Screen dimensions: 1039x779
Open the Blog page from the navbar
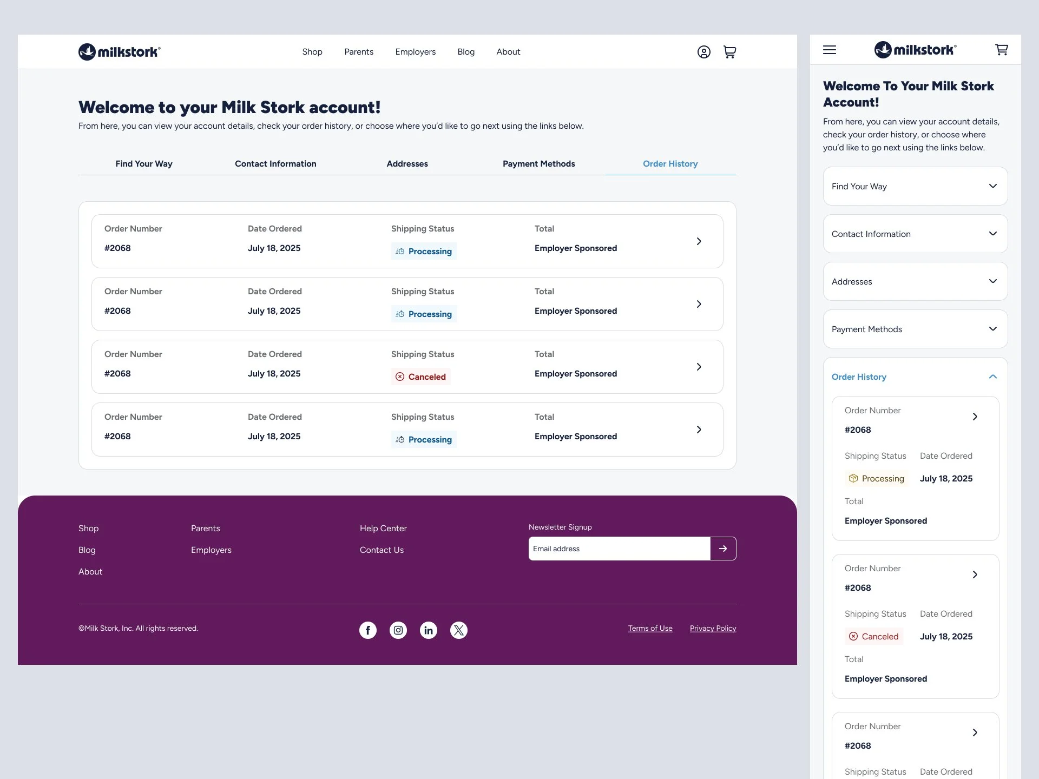coord(466,51)
